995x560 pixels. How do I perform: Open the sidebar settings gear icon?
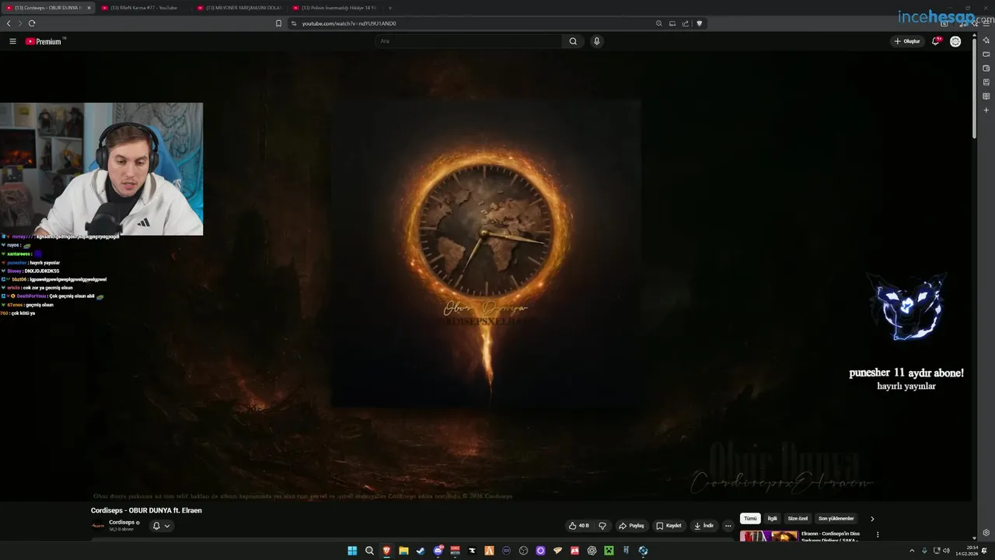pyautogui.click(x=986, y=533)
